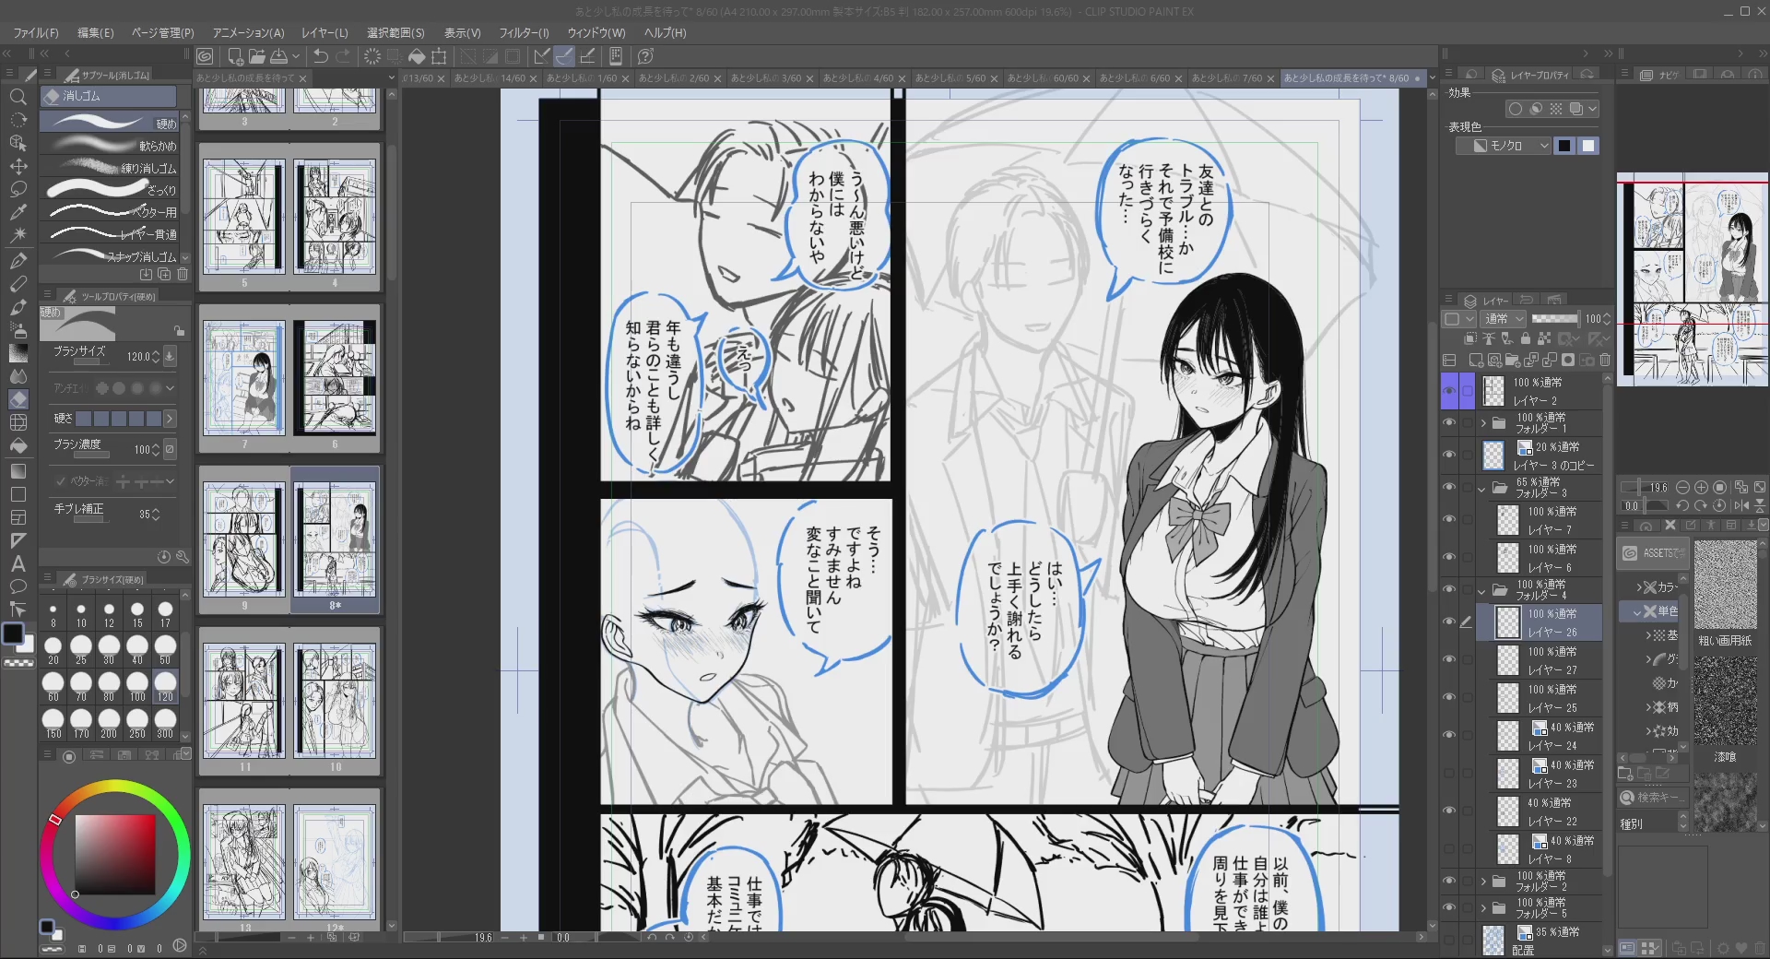Select the Text tool in the toolbar
This screenshot has width=1770, height=959.
tap(18, 563)
